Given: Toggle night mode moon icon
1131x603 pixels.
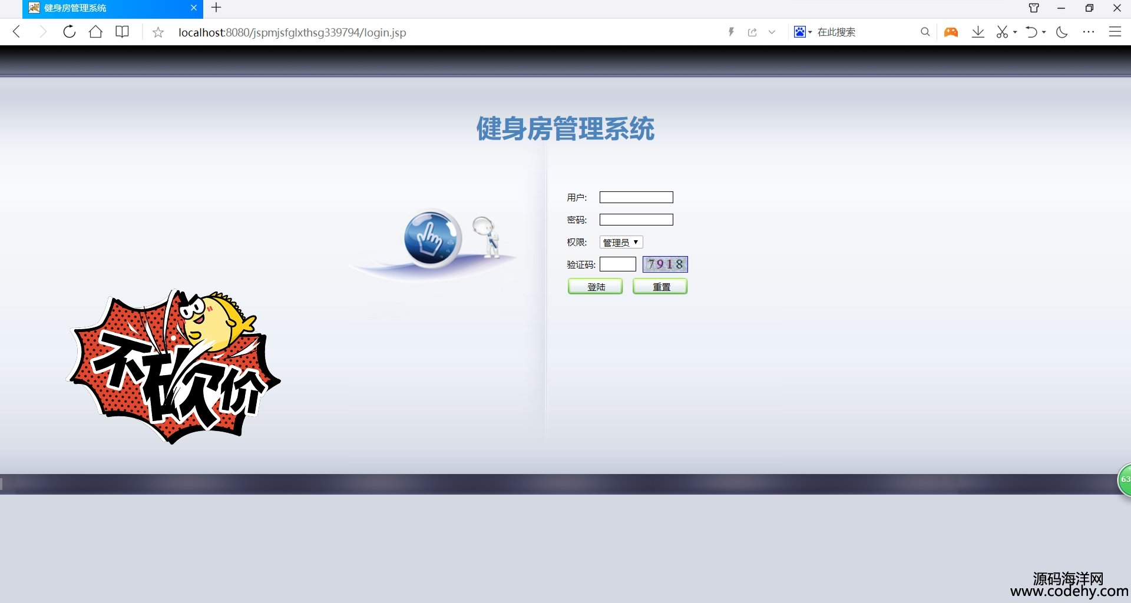Looking at the screenshot, I should (1062, 32).
